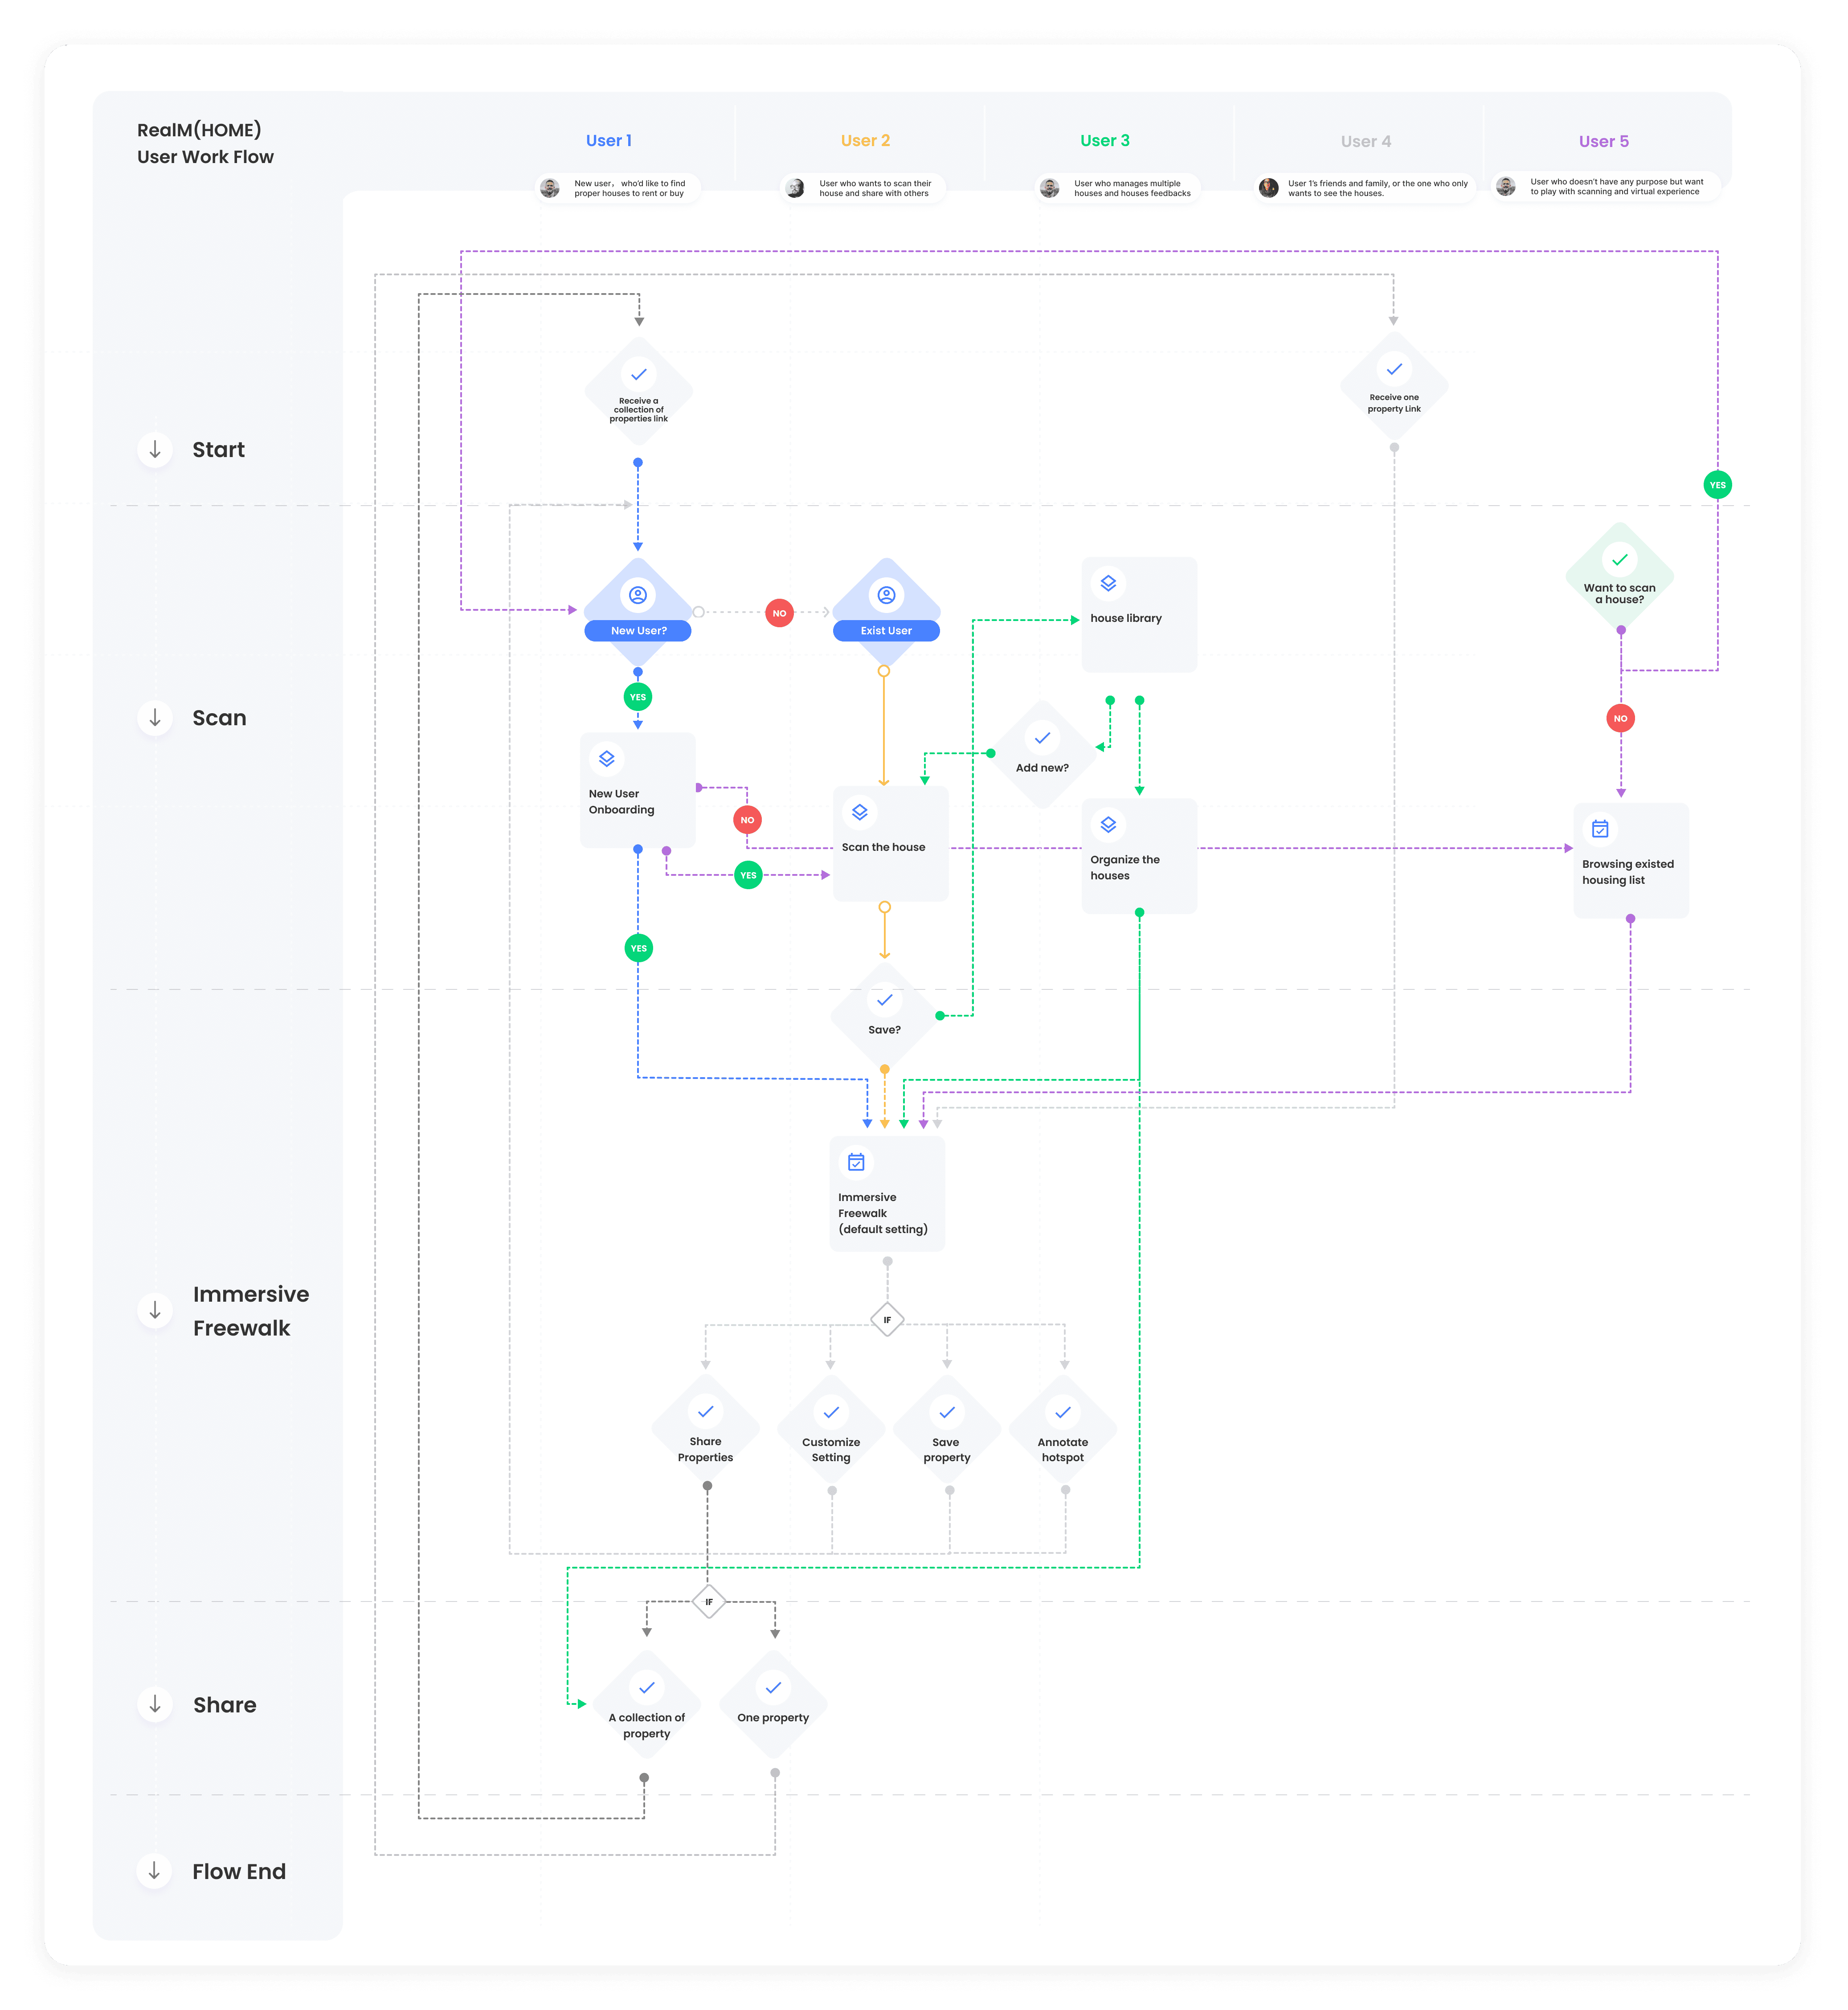1848x2010 pixels.
Task: Click the down arrow next to Start
Action: point(155,450)
